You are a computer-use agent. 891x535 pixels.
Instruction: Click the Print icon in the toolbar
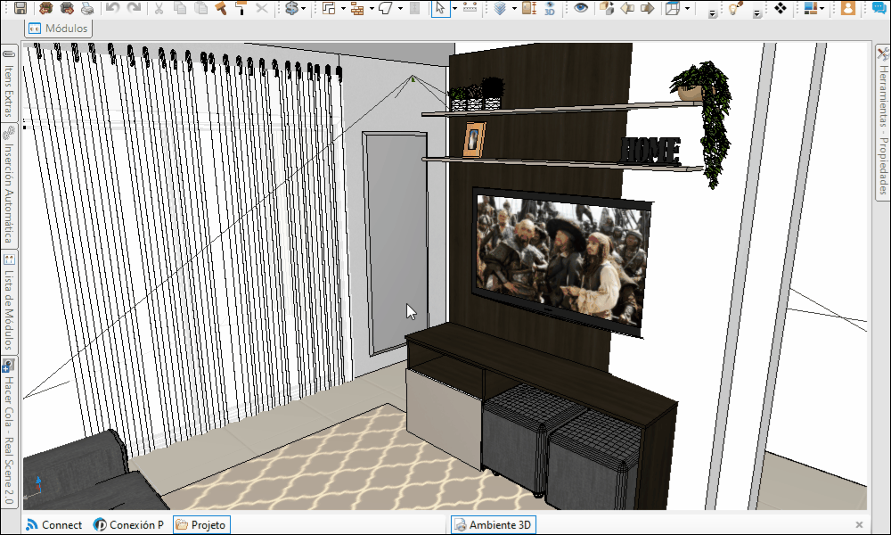86,9
